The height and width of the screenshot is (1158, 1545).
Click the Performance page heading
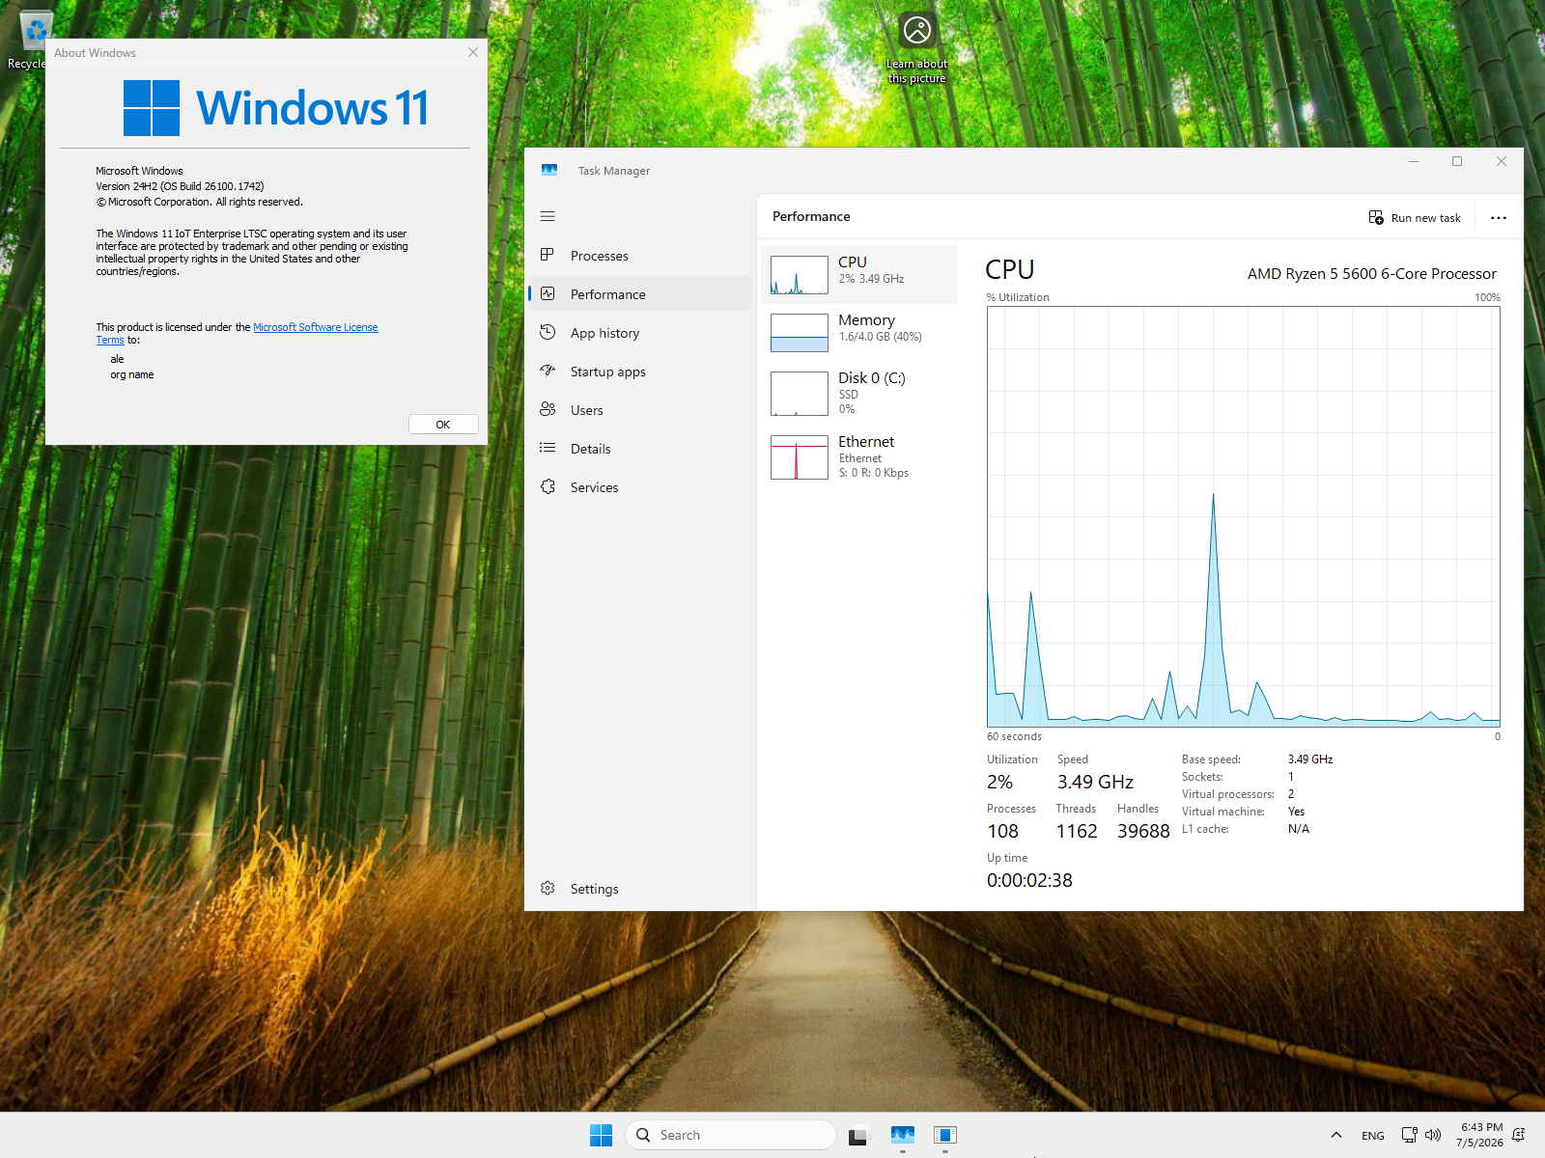(811, 216)
